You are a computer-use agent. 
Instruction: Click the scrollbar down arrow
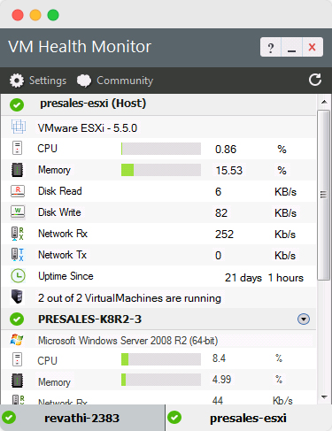(324, 397)
